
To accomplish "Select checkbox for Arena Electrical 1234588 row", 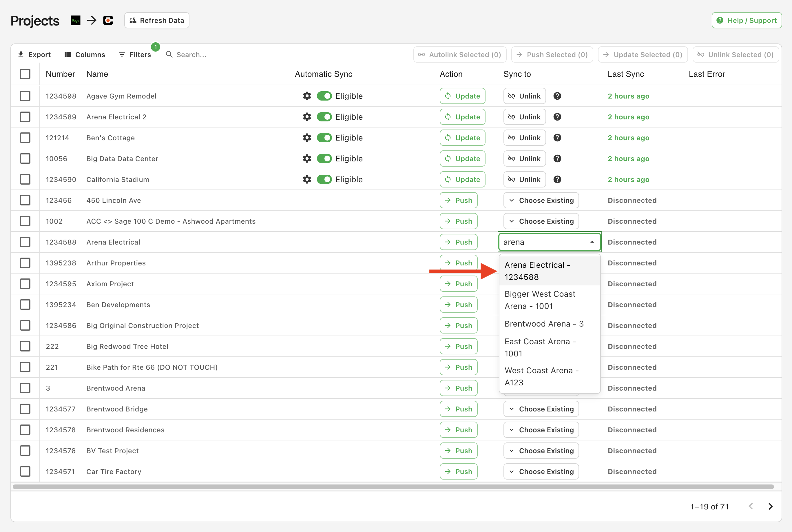I will (25, 242).
